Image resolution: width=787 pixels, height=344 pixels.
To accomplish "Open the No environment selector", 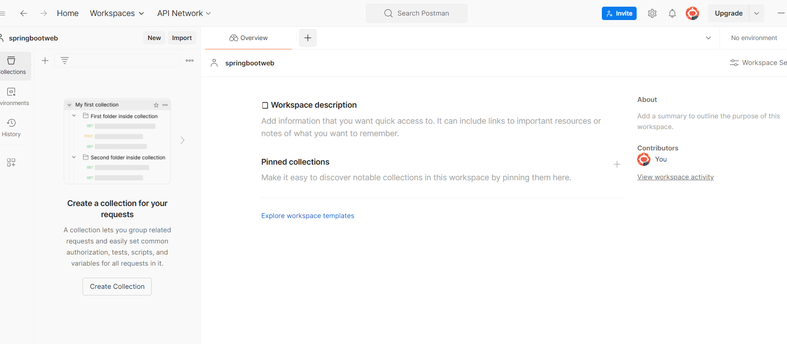I will [x=754, y=38].
